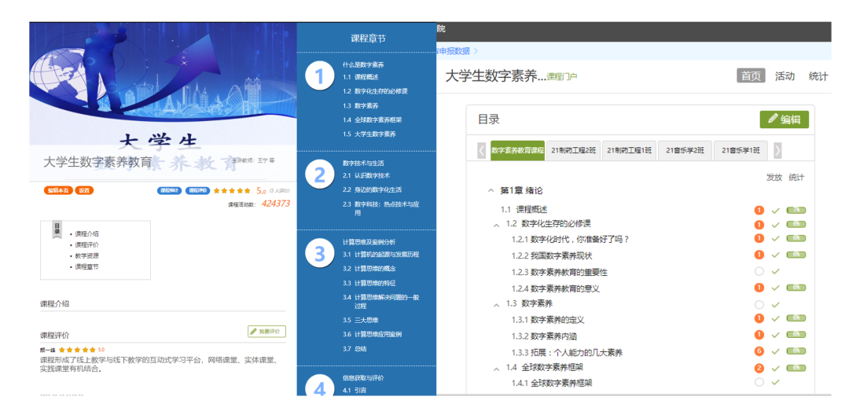Click orange badge beside 1.1 课程概述

[759, 210]
